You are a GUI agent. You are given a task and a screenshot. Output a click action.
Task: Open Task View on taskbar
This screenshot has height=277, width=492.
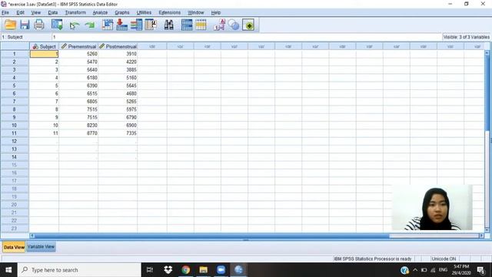click(x=150, y=270)
